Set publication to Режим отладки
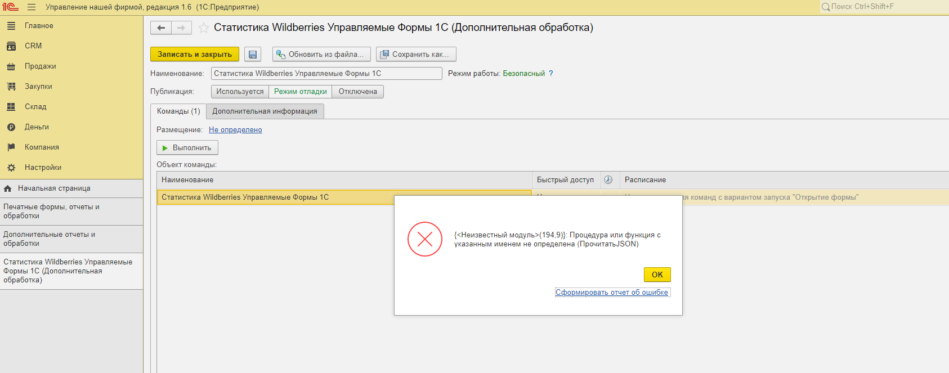949x373 pixels. [x=301, y=92]
